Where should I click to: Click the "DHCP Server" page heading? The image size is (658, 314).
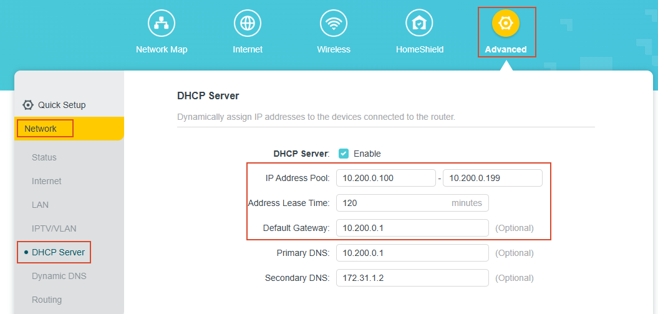(x=208, y=96)
